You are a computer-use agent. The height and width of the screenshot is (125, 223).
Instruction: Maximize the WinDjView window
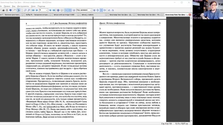[x=182, y=2]
